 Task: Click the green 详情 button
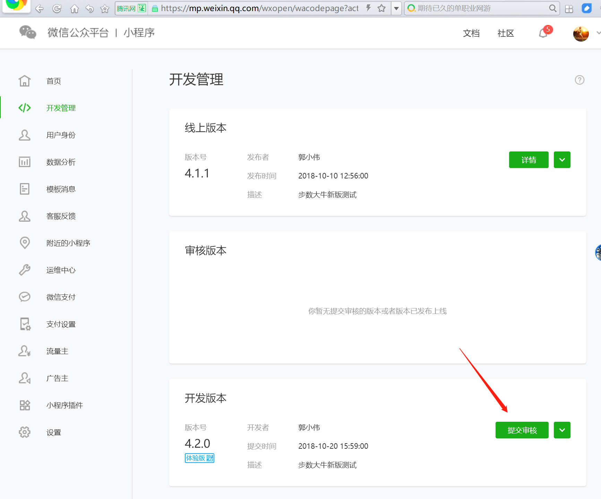tap(529, 160)
